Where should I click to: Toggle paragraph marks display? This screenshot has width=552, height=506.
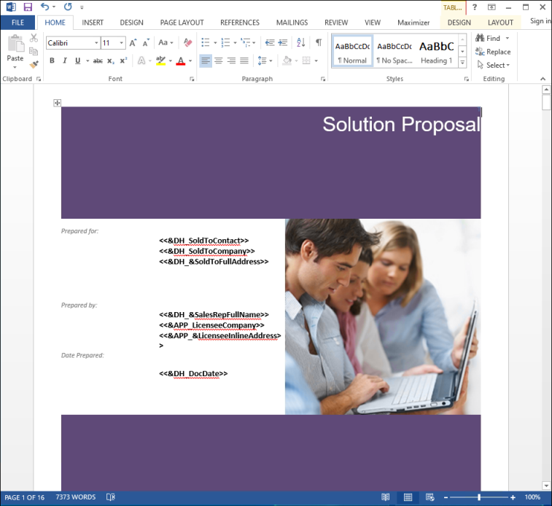(x=318, y=43)
